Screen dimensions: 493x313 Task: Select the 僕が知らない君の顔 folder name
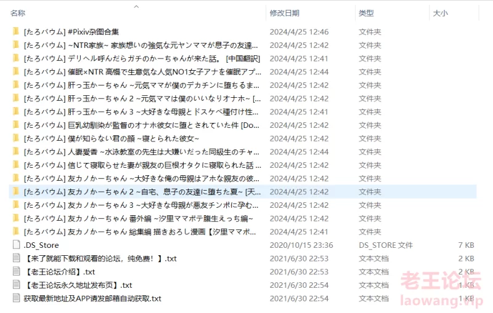coord(112,138)
